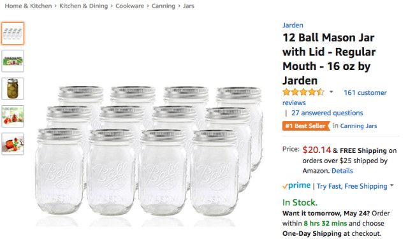Screen dimensions: 408x239
Task: Click the Prime checkmark logo
Action: click(296, 185)
